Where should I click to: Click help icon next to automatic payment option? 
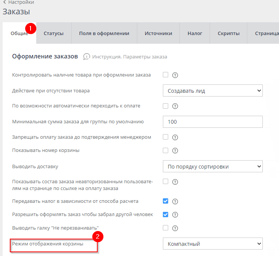click(x=175, y=106)
